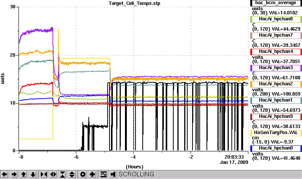
Task: Click the pan down arrow button
Action: [33, 174]
